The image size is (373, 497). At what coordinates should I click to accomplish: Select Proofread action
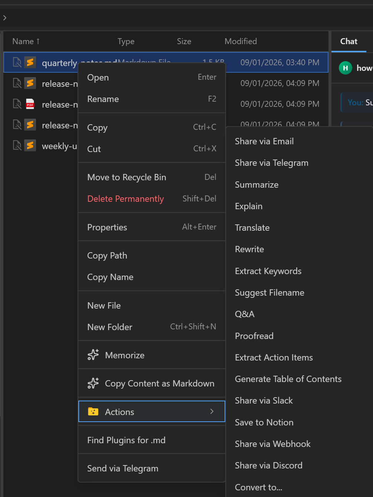click(300, 336)
